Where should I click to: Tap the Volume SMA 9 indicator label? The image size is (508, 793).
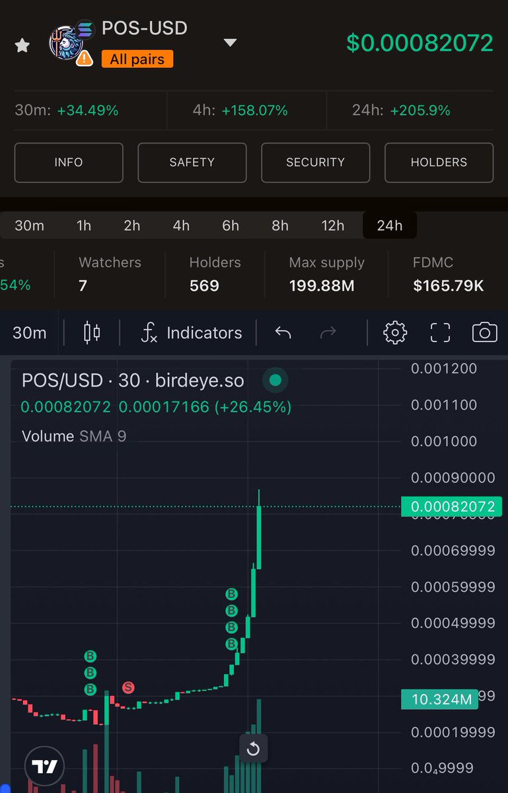point(74,436)
